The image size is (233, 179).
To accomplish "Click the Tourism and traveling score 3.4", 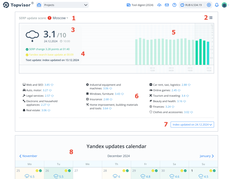I will pyautogui.click(x=183, y=96).
